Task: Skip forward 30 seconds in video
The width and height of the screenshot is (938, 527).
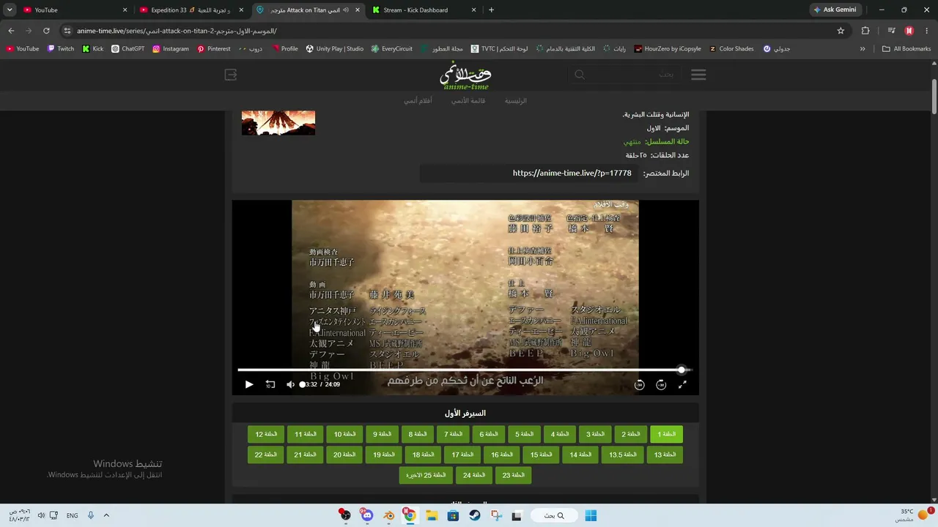Action: click(661, 384)
